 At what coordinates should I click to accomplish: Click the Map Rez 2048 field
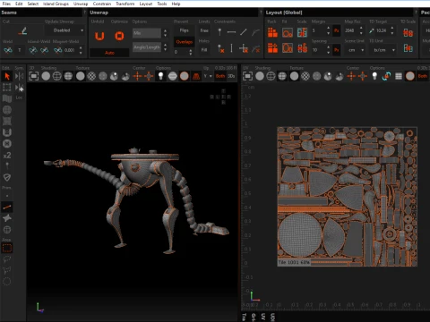pyautogui.click(x=350, y=30)
